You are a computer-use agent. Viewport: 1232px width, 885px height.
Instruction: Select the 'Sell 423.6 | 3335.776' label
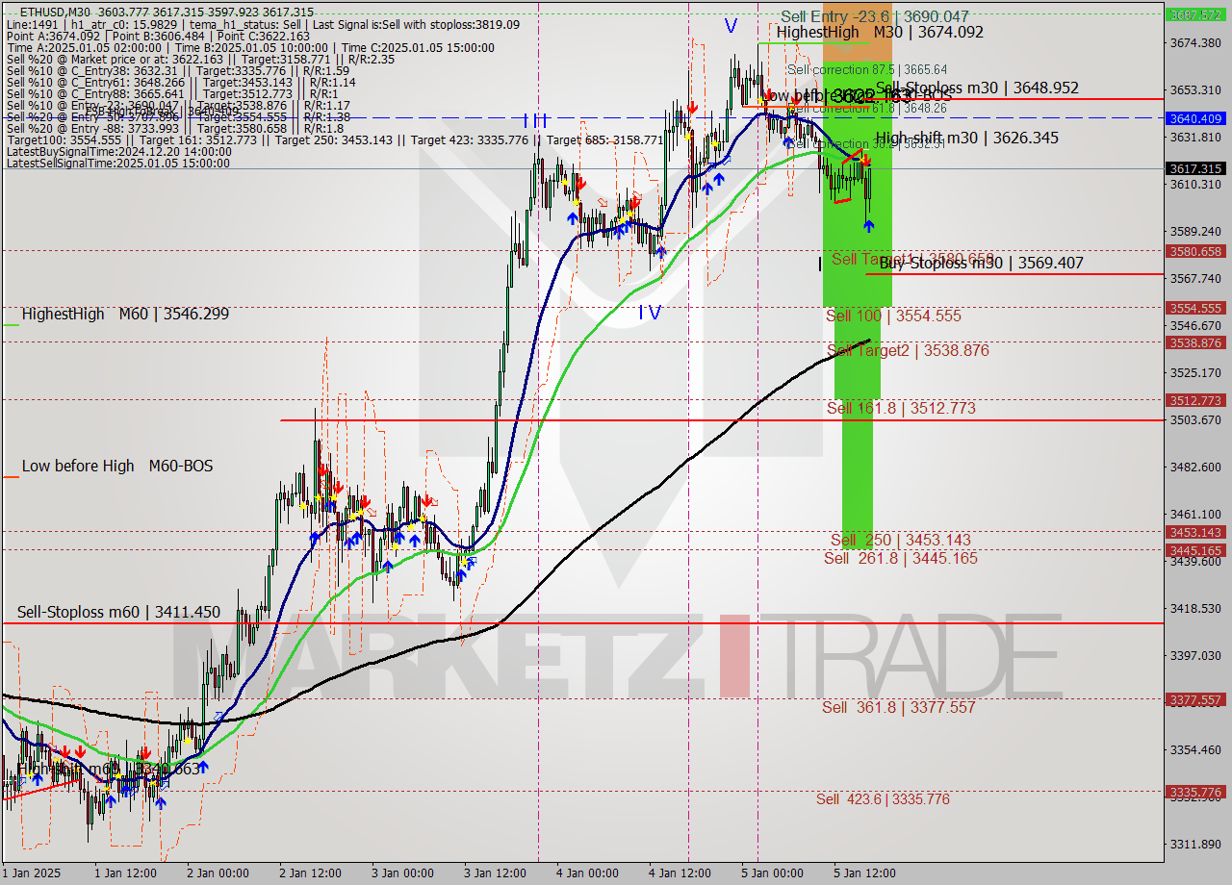[883, 799]
